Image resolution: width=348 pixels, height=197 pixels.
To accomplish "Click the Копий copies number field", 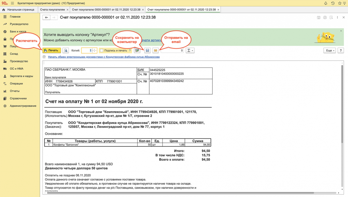I will click(x=87, y=51).
